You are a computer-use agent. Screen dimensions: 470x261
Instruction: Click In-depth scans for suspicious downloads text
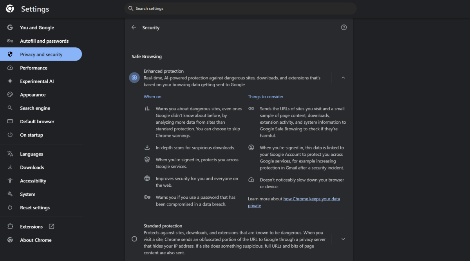195,148
